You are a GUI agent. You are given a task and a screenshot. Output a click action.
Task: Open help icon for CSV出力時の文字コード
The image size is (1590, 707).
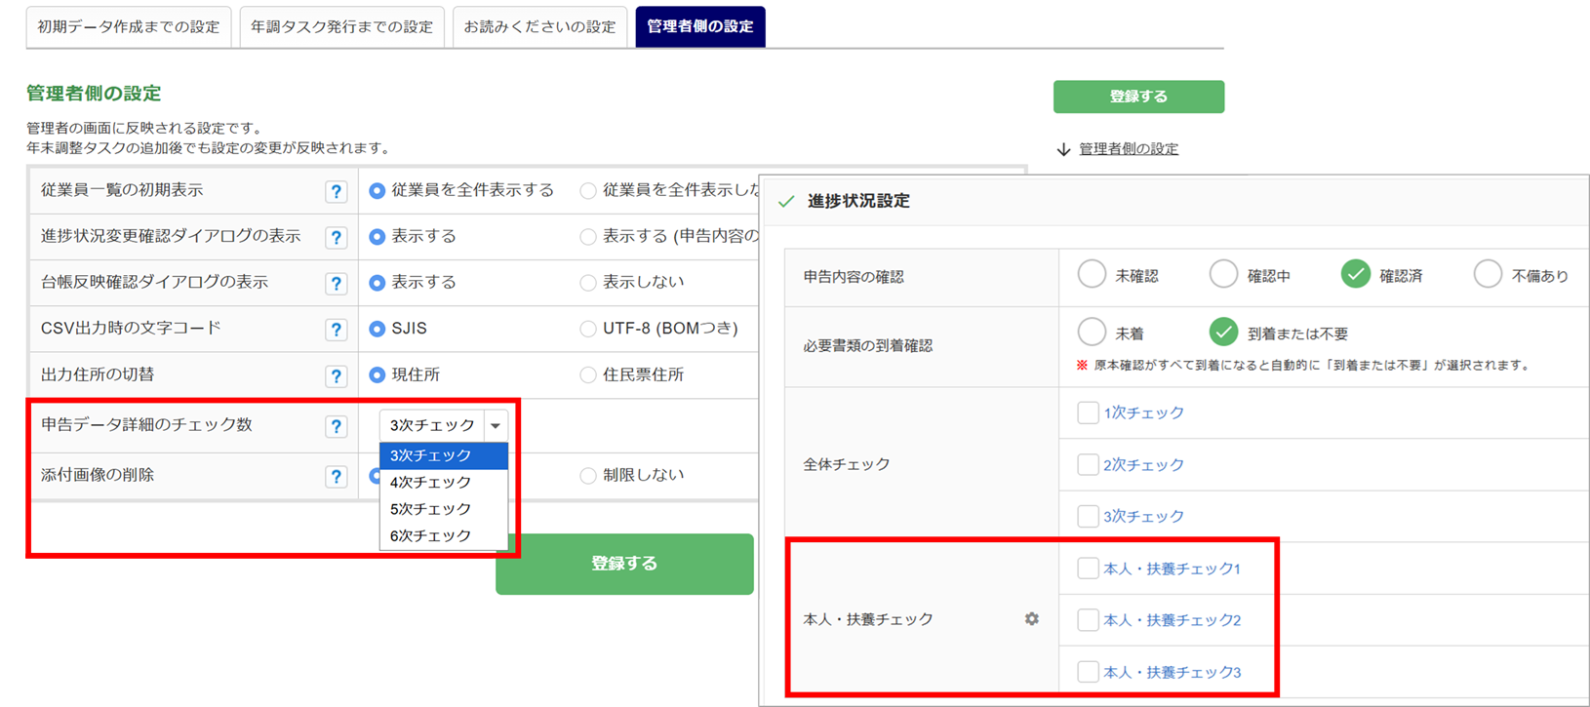(337, 330)
